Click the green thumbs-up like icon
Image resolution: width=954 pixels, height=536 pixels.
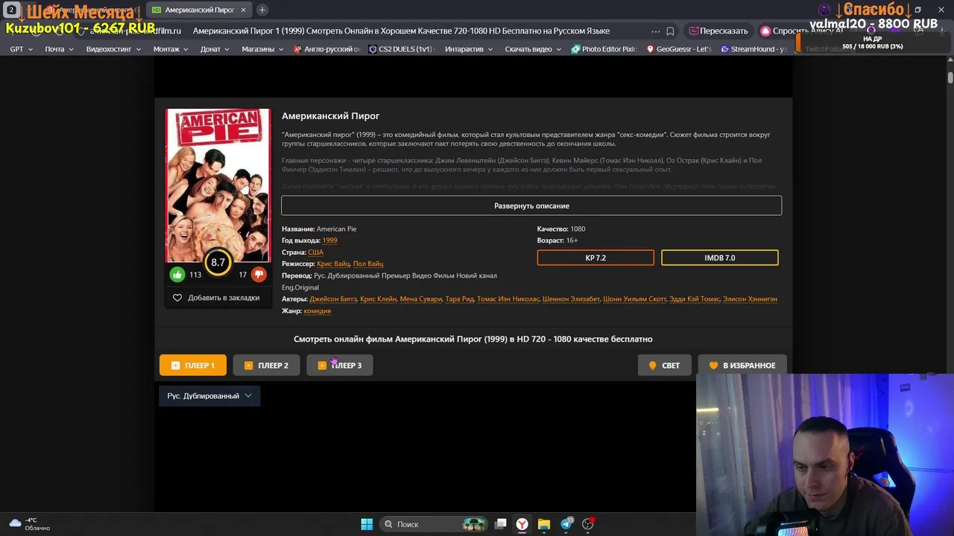click(177, 275)
